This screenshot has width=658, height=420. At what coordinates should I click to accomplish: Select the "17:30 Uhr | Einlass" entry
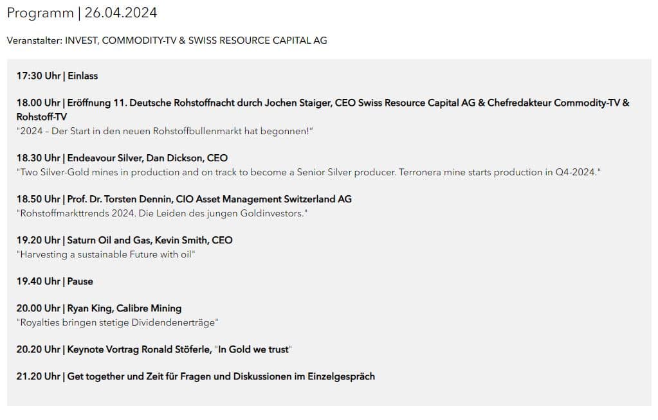point(57,76)
